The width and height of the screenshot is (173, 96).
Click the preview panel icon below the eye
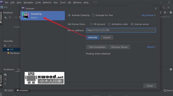(x=5, y=79)
